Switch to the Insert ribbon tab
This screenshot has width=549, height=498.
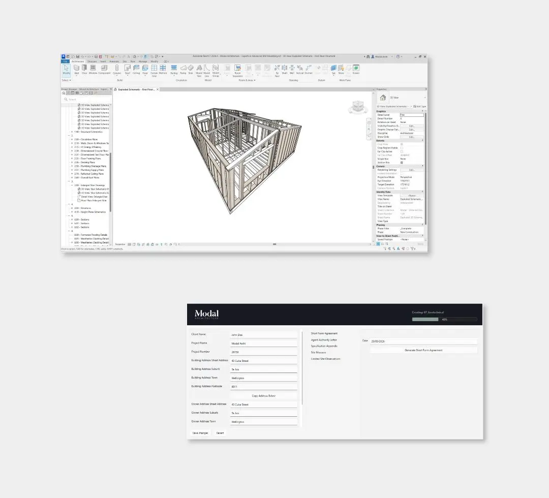point(103,61)
